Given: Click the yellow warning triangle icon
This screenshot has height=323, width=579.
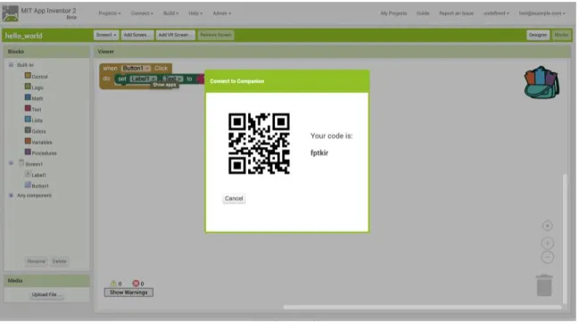Looking at the screenshot, I should pos(113,284).
